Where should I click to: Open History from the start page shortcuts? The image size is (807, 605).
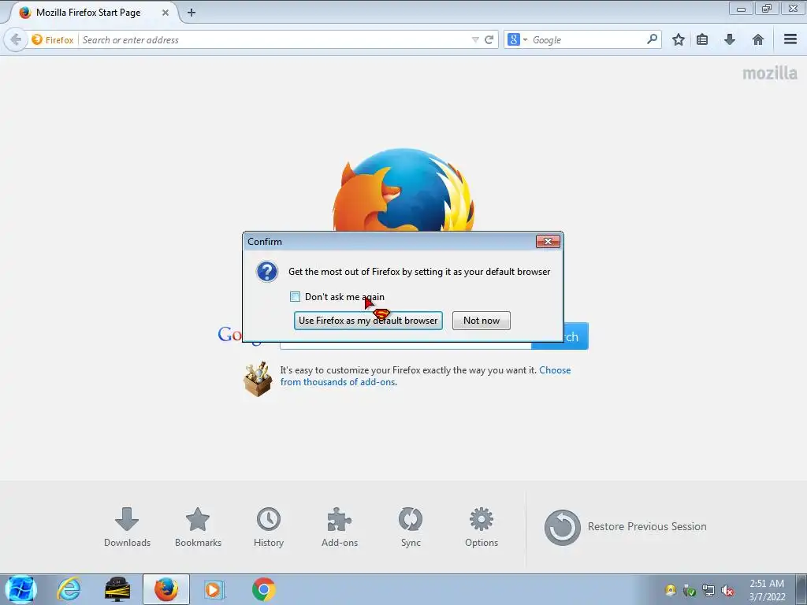tap(269, 527)
